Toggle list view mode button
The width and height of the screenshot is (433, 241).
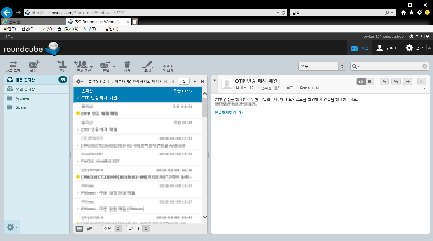80,229
